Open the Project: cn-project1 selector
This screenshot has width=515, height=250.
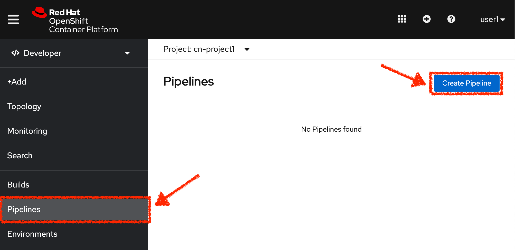coord(206,49)
